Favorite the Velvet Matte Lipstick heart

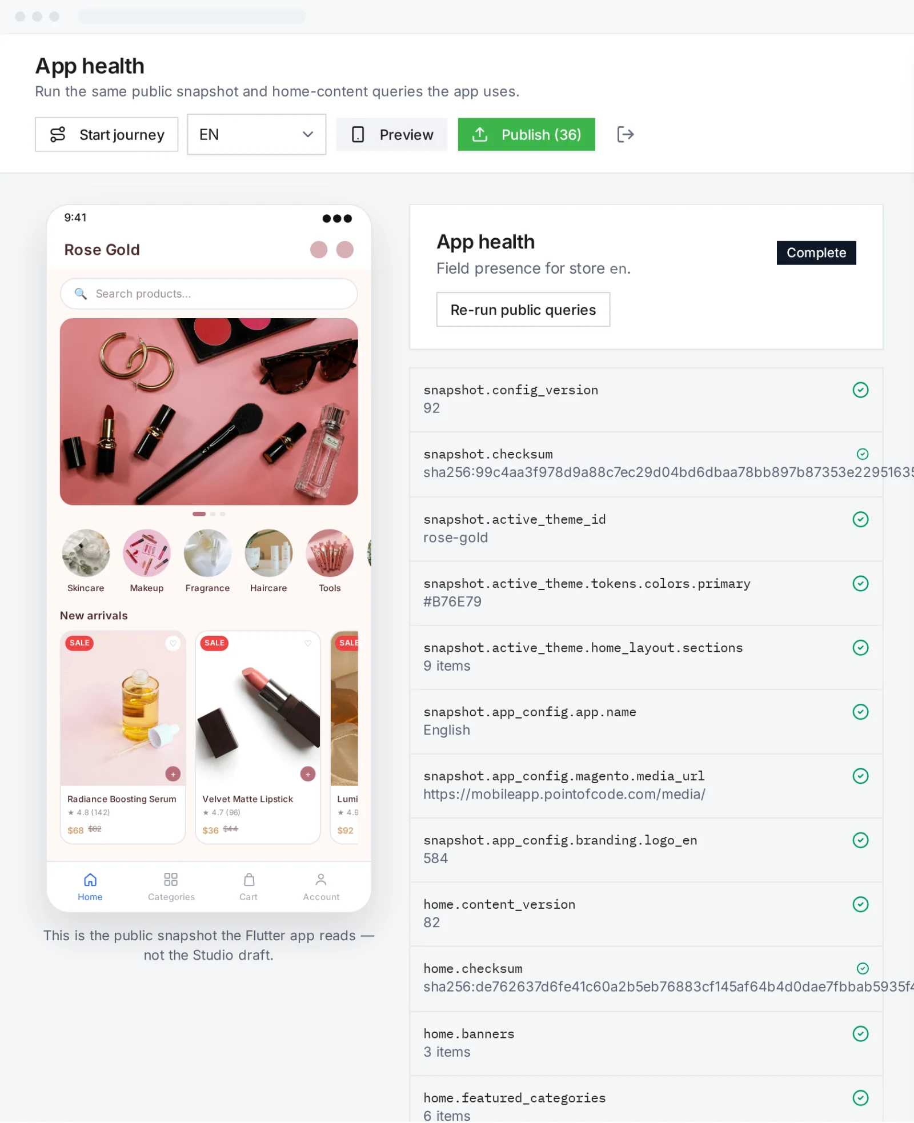point(307,643)
